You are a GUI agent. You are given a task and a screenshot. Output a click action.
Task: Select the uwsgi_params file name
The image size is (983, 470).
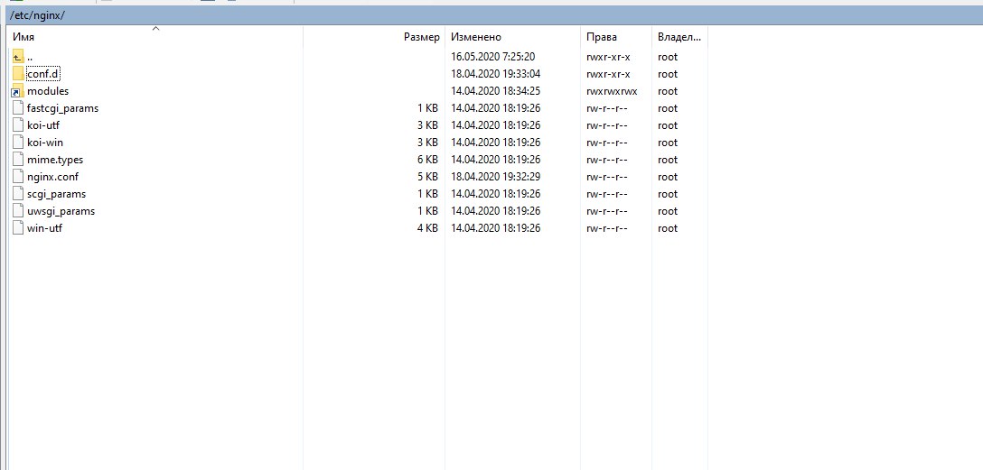(61, 211)
